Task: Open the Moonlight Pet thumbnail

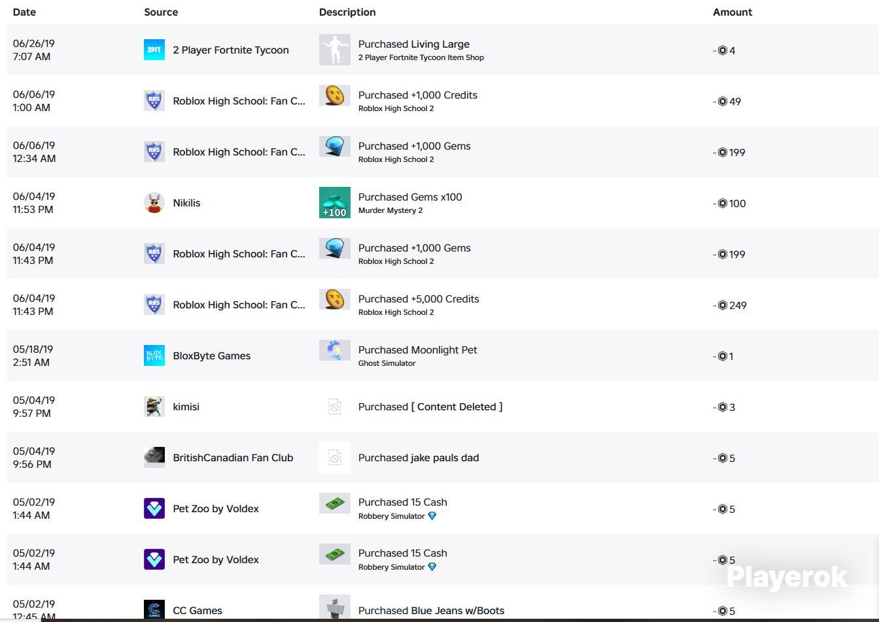Action: pos(335,350)
